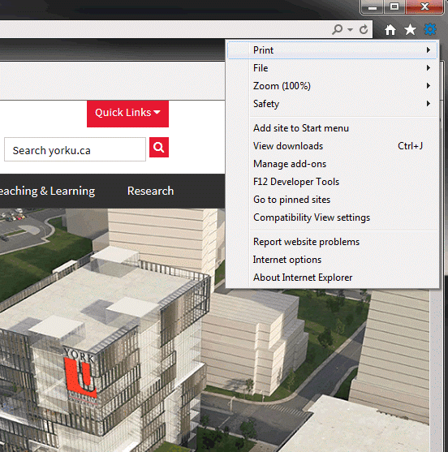Click the red search button on yorku.ca
The width and height of the screenshot is (448, 452).
pos(159,148)
